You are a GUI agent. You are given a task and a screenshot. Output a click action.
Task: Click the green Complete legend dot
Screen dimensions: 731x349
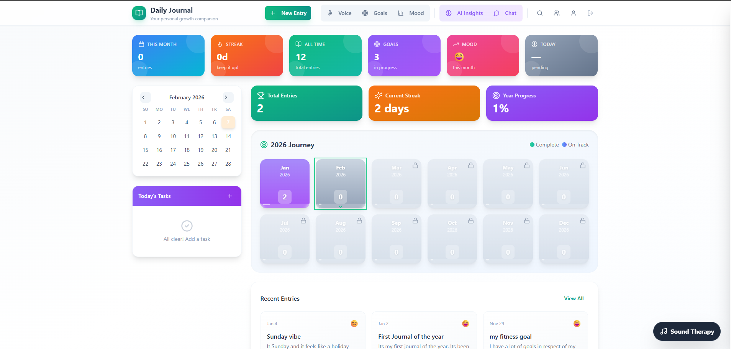point(532,145)
